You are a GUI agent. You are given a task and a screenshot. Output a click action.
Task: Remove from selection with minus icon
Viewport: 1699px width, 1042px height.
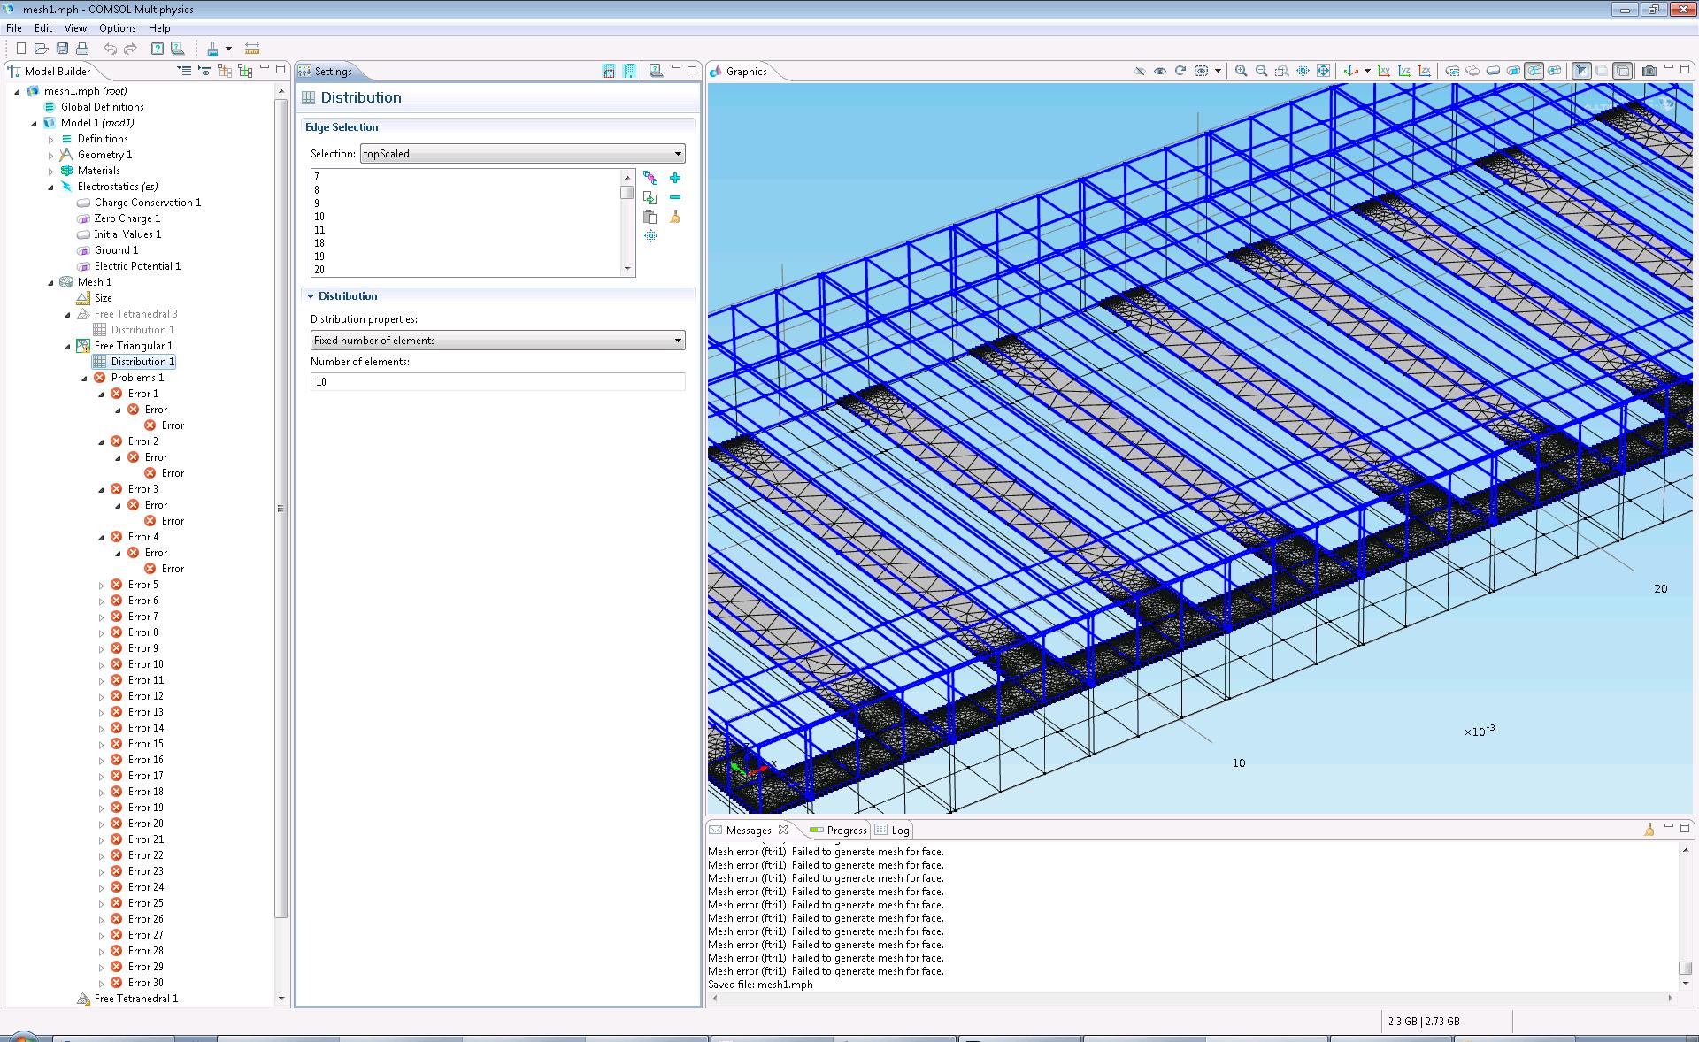[675, 197]
